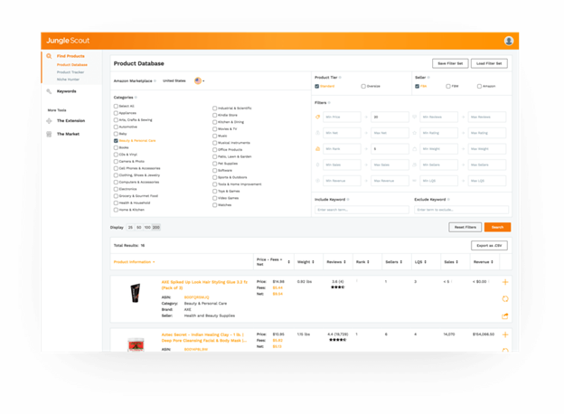Click The Market sidebar icon
This screenshot has width=564, height=414.
(49, 134)
